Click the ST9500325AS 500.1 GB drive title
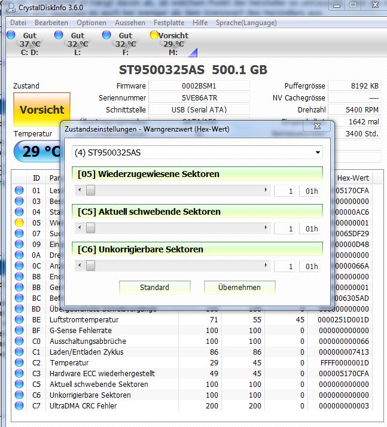This screenshot has width=387, height=427. [193, 70]
